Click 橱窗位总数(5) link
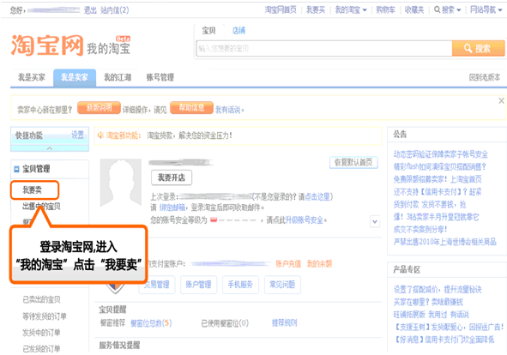The image size is (507, 355). coord(151,323)
